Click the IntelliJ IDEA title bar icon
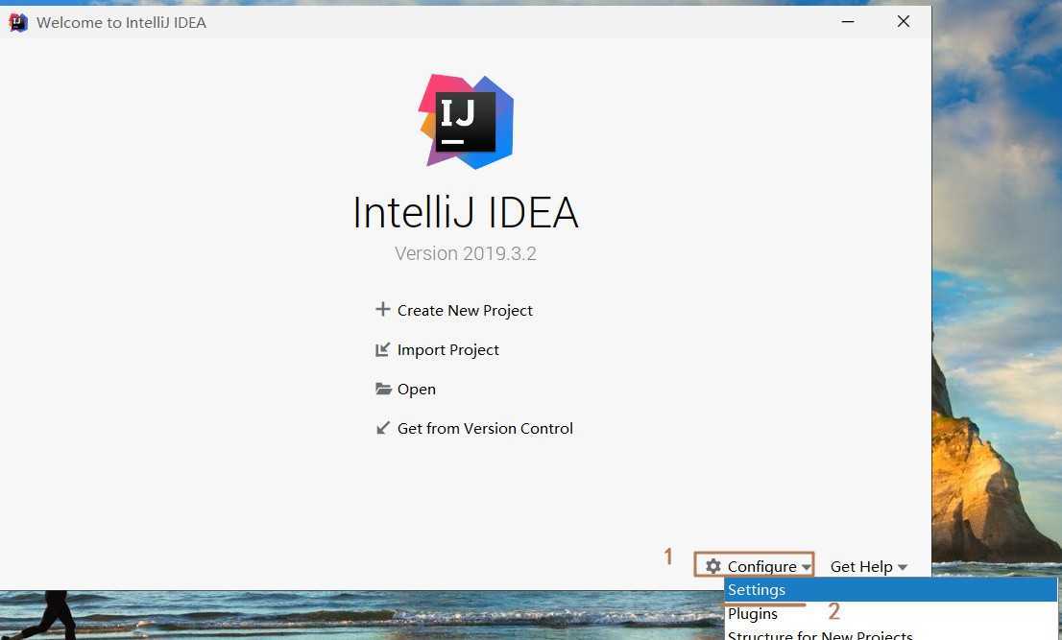Viewport: 1062px width, 640px height. (x=17, y=22)
